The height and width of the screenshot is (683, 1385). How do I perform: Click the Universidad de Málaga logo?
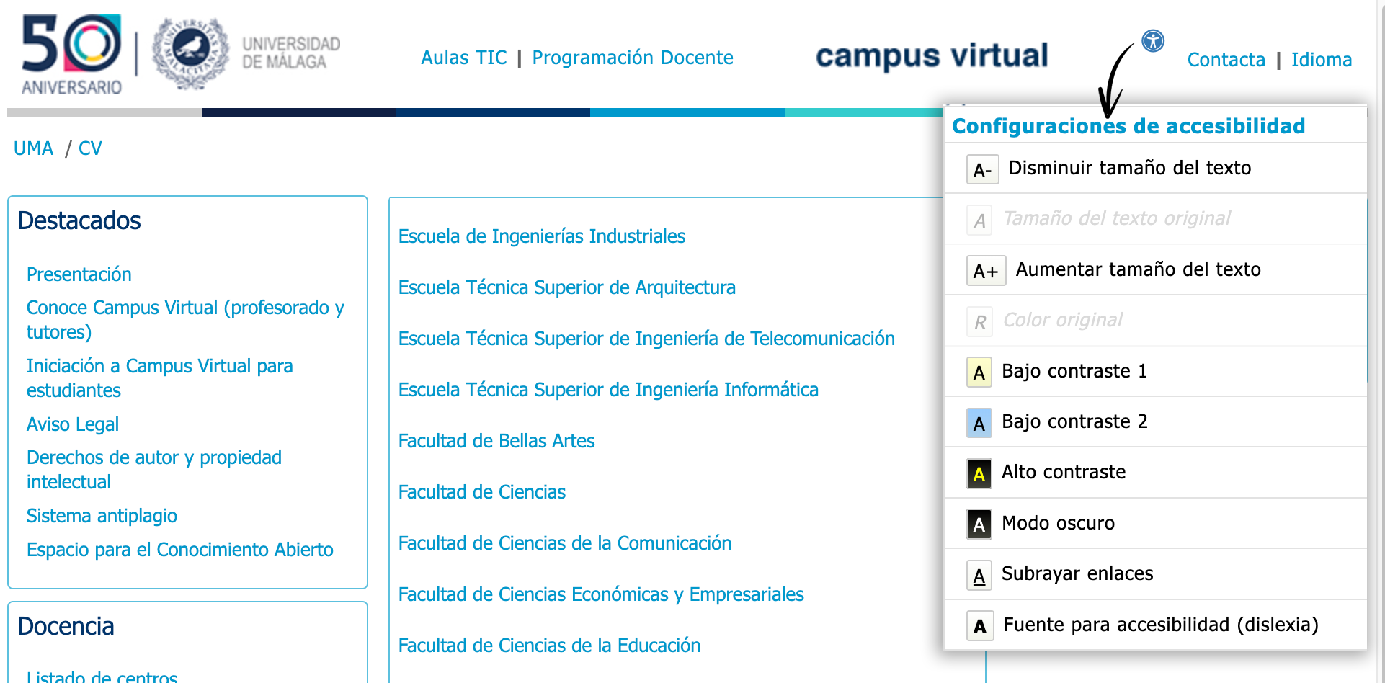[x=246, y=53]
